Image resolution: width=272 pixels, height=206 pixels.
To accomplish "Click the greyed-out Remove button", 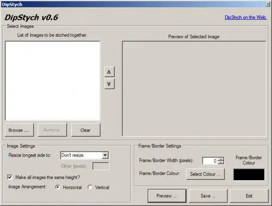I will coord(52,130).
